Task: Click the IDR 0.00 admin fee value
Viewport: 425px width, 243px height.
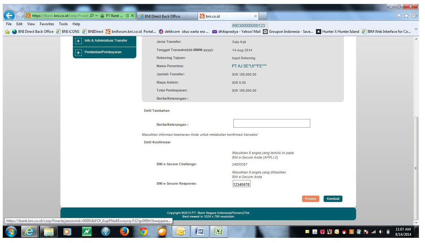Action: click(x=239, y=83)
